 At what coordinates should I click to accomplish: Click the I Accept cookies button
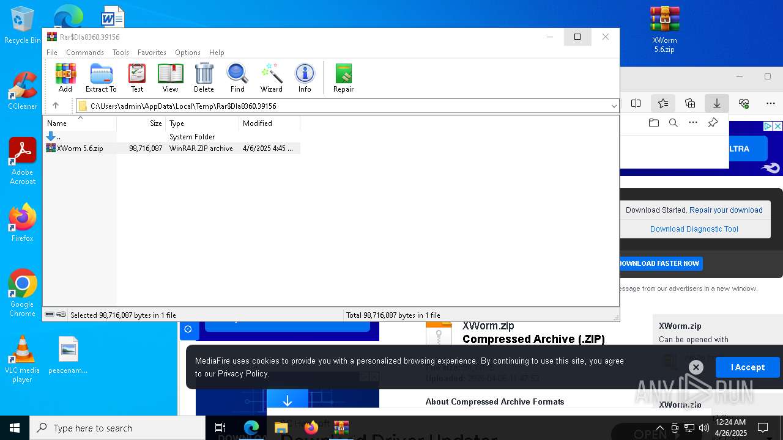click(748, 367)
